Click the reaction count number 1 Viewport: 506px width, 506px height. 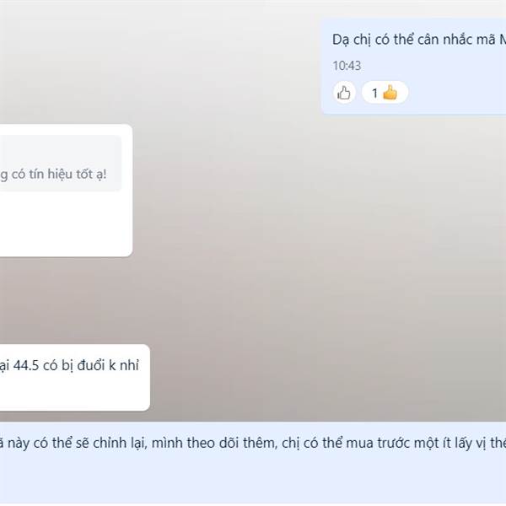[374, 94]
